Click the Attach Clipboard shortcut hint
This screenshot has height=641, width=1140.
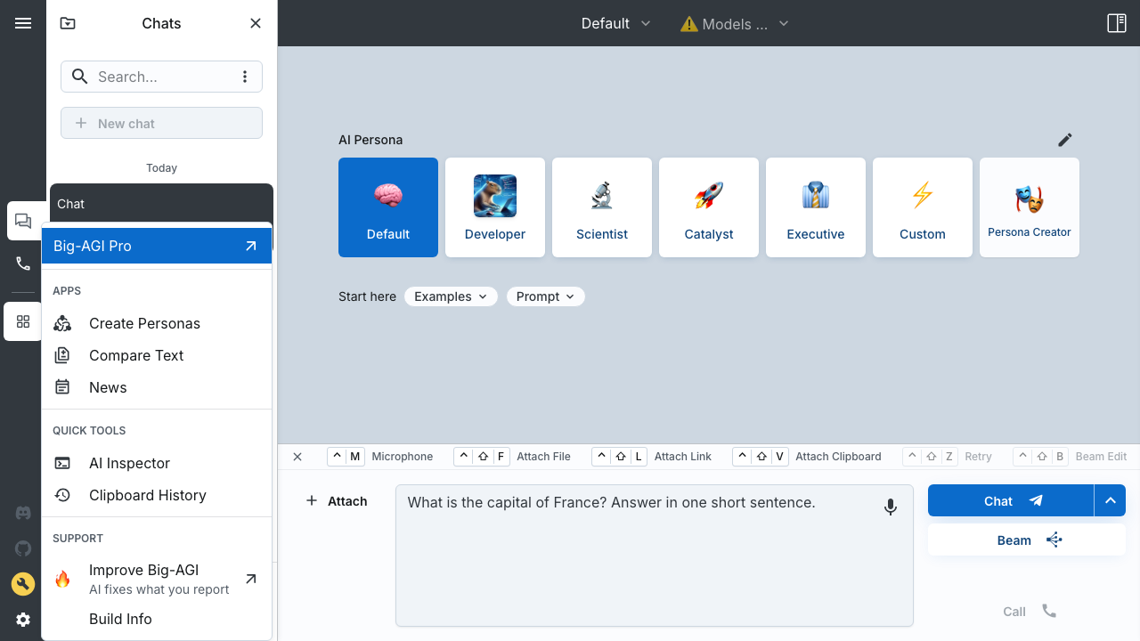pos(807,457)
